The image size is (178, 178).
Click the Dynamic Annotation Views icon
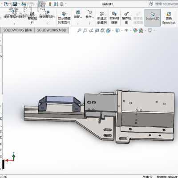102,31
